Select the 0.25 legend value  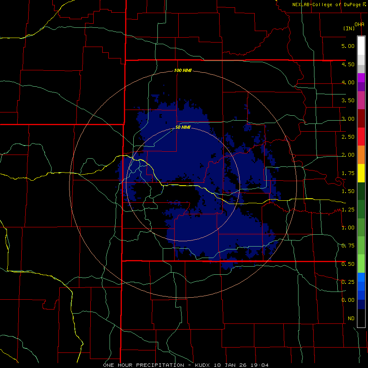tap(348, 282)
